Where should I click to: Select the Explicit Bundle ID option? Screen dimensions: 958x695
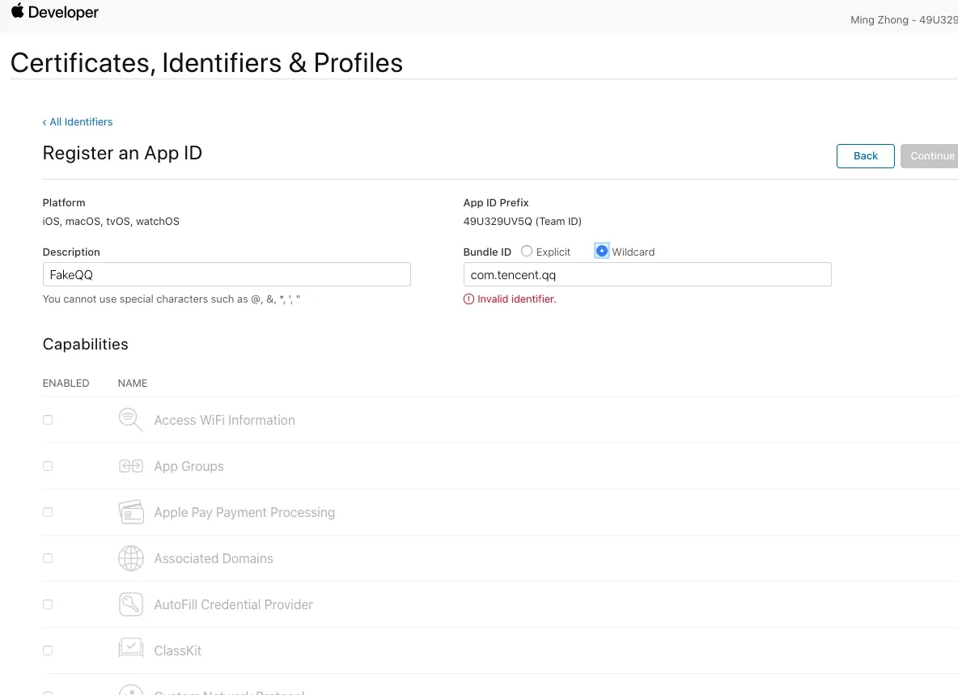coord(527,252)
